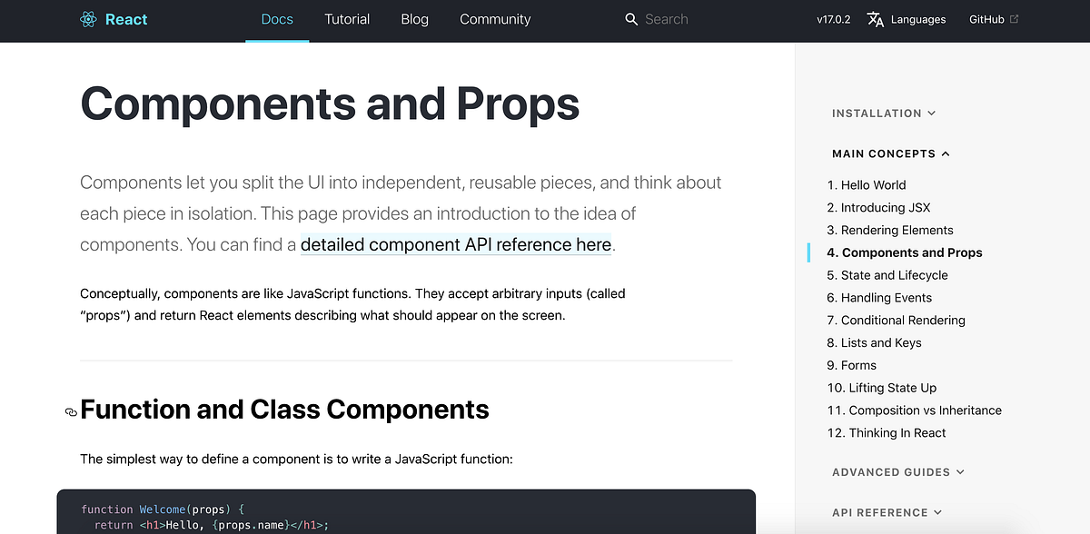This screenshot has height=534, width=1090.
Task: Open the Blog section
Action: (x=414, y=18)
